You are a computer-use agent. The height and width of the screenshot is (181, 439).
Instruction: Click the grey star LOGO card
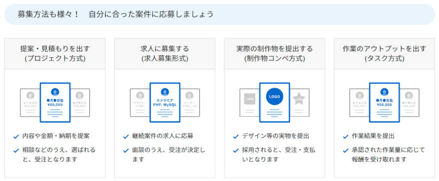299,103
